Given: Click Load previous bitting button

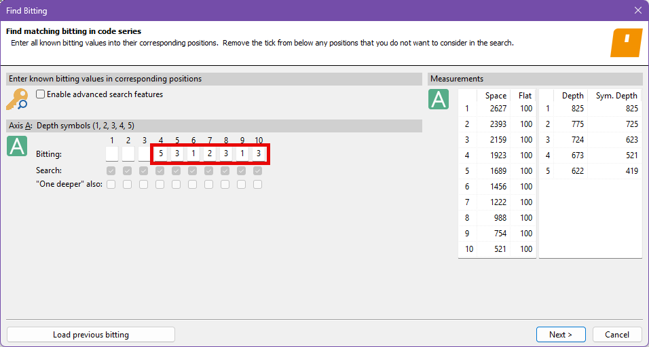Looking at the screenshot, I should click(91, 334).
